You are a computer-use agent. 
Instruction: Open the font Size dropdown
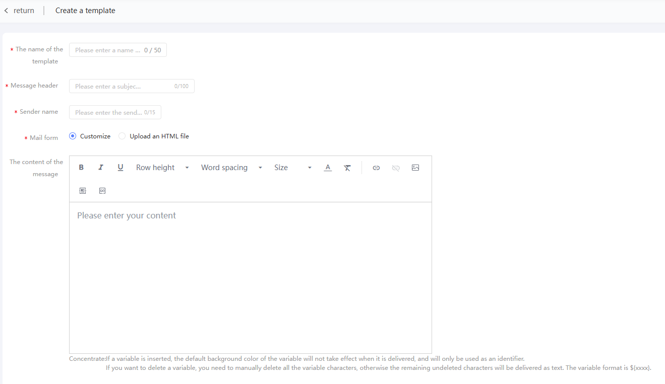click(x=293, y=168)
